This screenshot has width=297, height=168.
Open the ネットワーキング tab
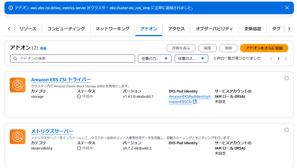pos(112,29)
